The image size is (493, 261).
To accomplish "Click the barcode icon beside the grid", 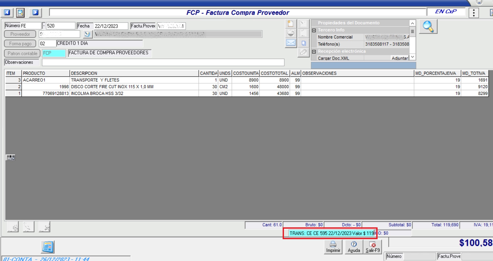I will pyautogui.click(x=11, y=157).
